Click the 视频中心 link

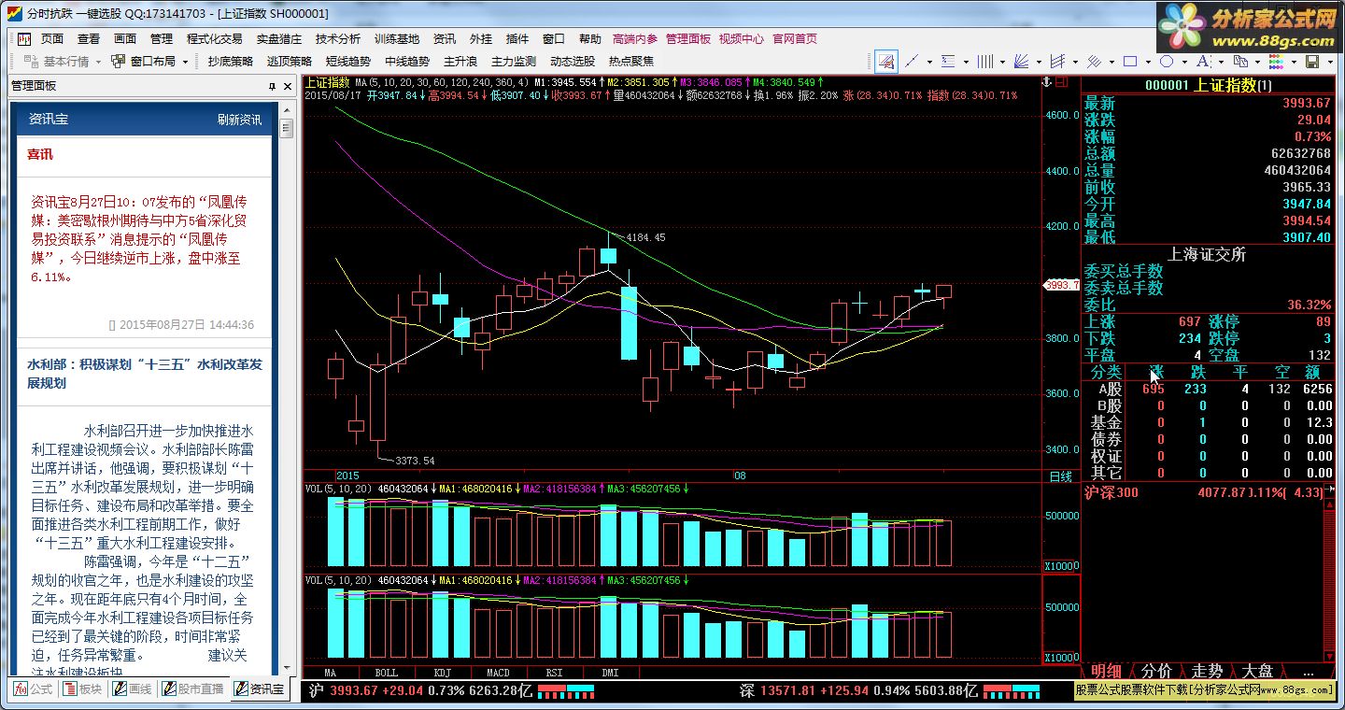(742, 39)
